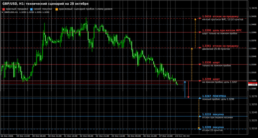Click legend text 'оранжевый: сценарий пробоя / слома уровня'
This screenshot has height=138, width=258.
pos(85,9)
